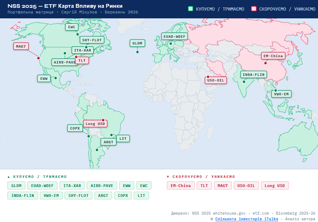Viewport: 318px width, 222px height.
Task: Click the ARGT chip in the buy list
Action: pos(103,196)
